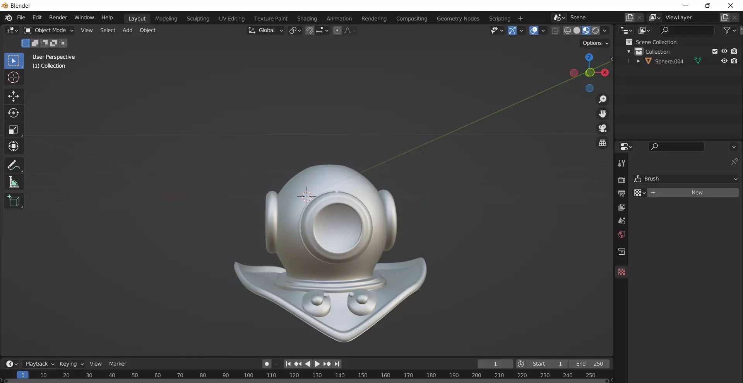Screen dimensions: 743x383
Task: Switch to the UV Editing workspace tab
Action: [x=232, y=19]
